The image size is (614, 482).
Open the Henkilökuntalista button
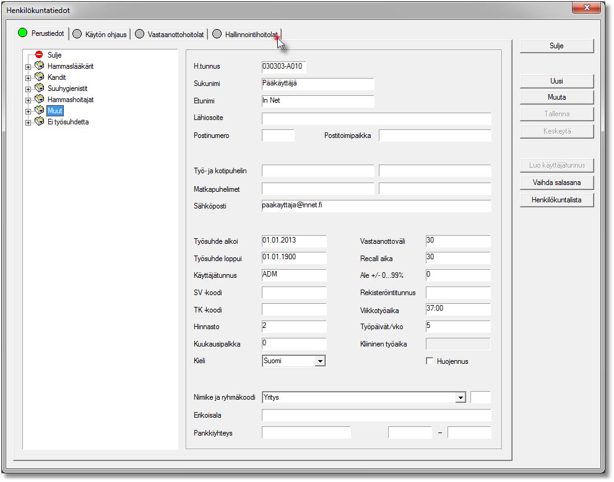tap(556, 200)
